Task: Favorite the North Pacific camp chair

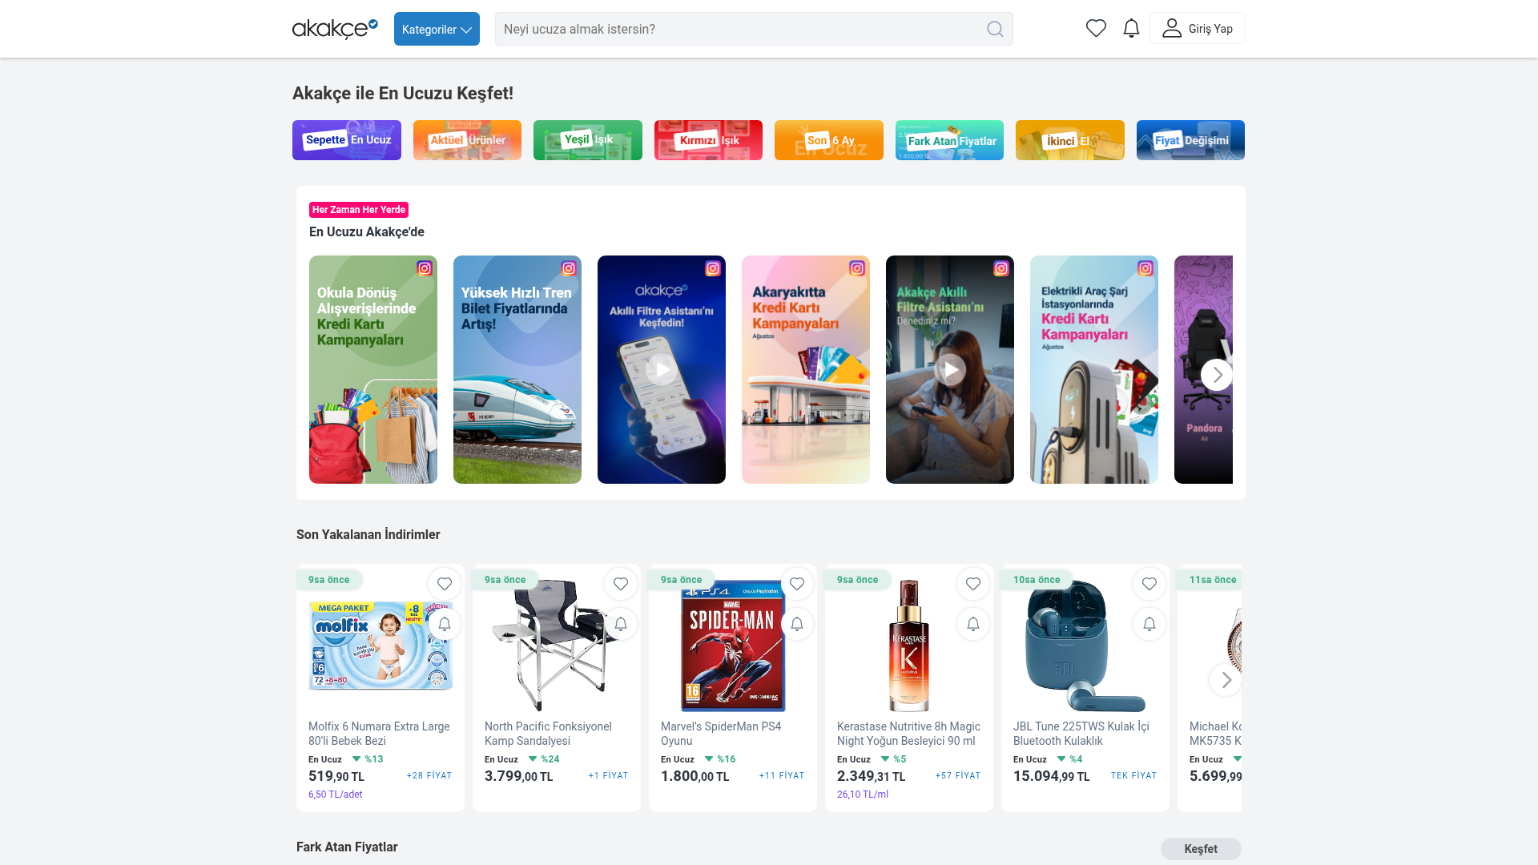Action: pos(621,584)
